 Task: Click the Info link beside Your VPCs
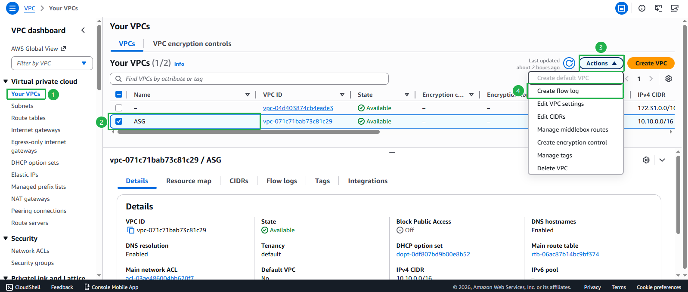(x=179, y=64)
